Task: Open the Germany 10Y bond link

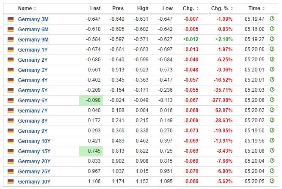Action: (34, 141)
